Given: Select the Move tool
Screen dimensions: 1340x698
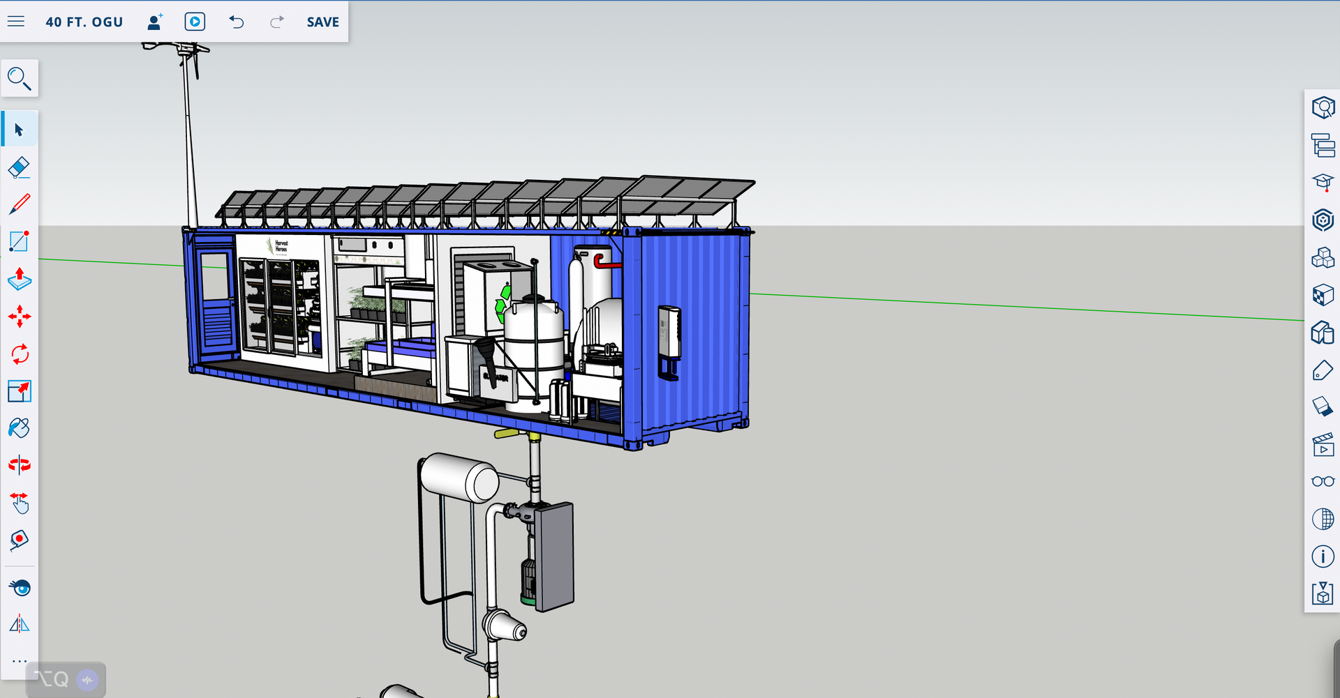Looking at the screenshot, I should click(x=20, y=317).
